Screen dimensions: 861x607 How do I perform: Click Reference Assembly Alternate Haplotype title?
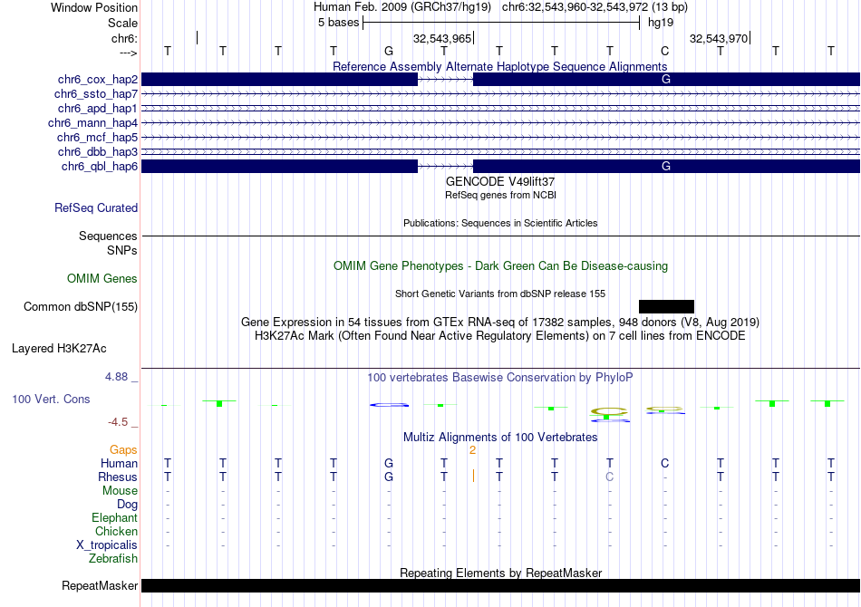(x=500, y=66)
